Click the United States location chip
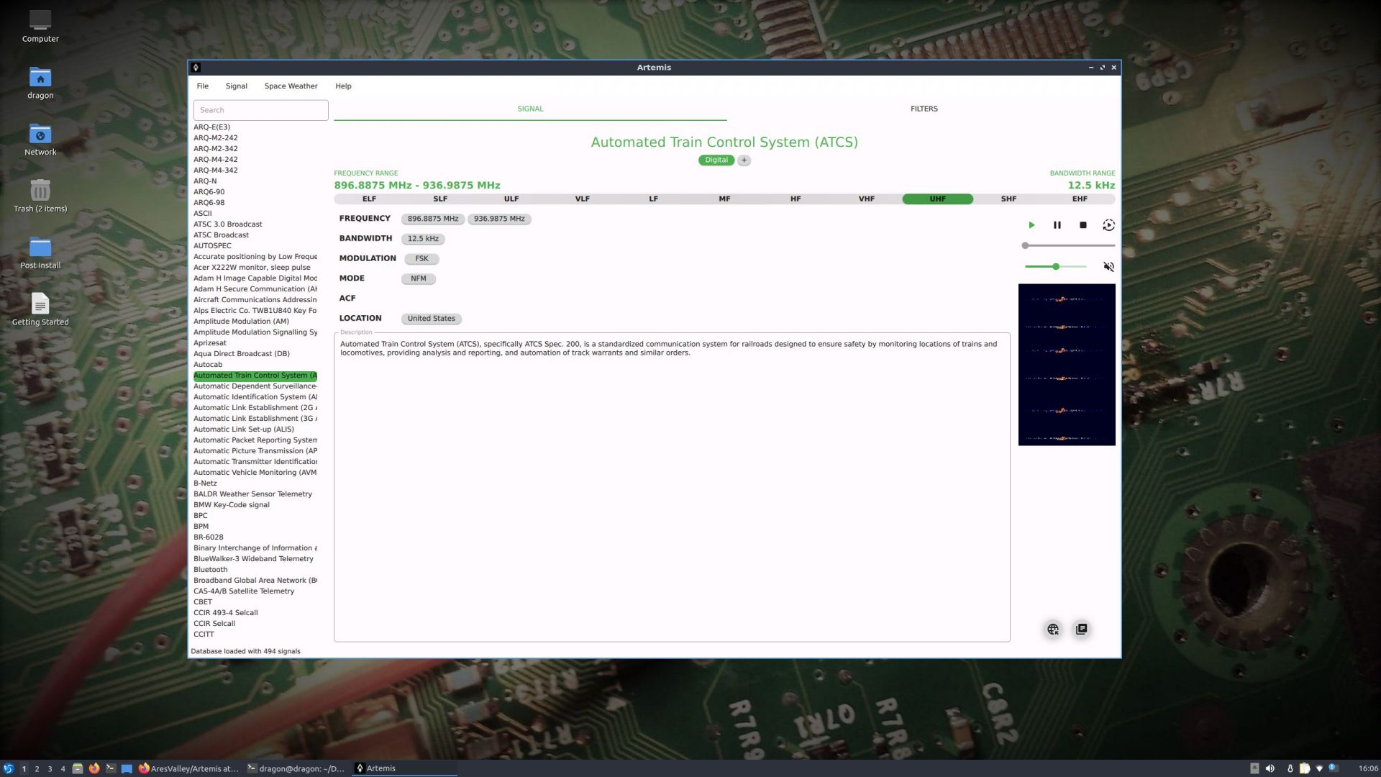Image resolution: width=1381 pixels, height=777 pixels. [x=431, y=318]
